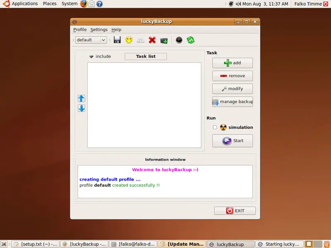Delete the profile with red X icon
331x248 pixels.
[152, 40]
